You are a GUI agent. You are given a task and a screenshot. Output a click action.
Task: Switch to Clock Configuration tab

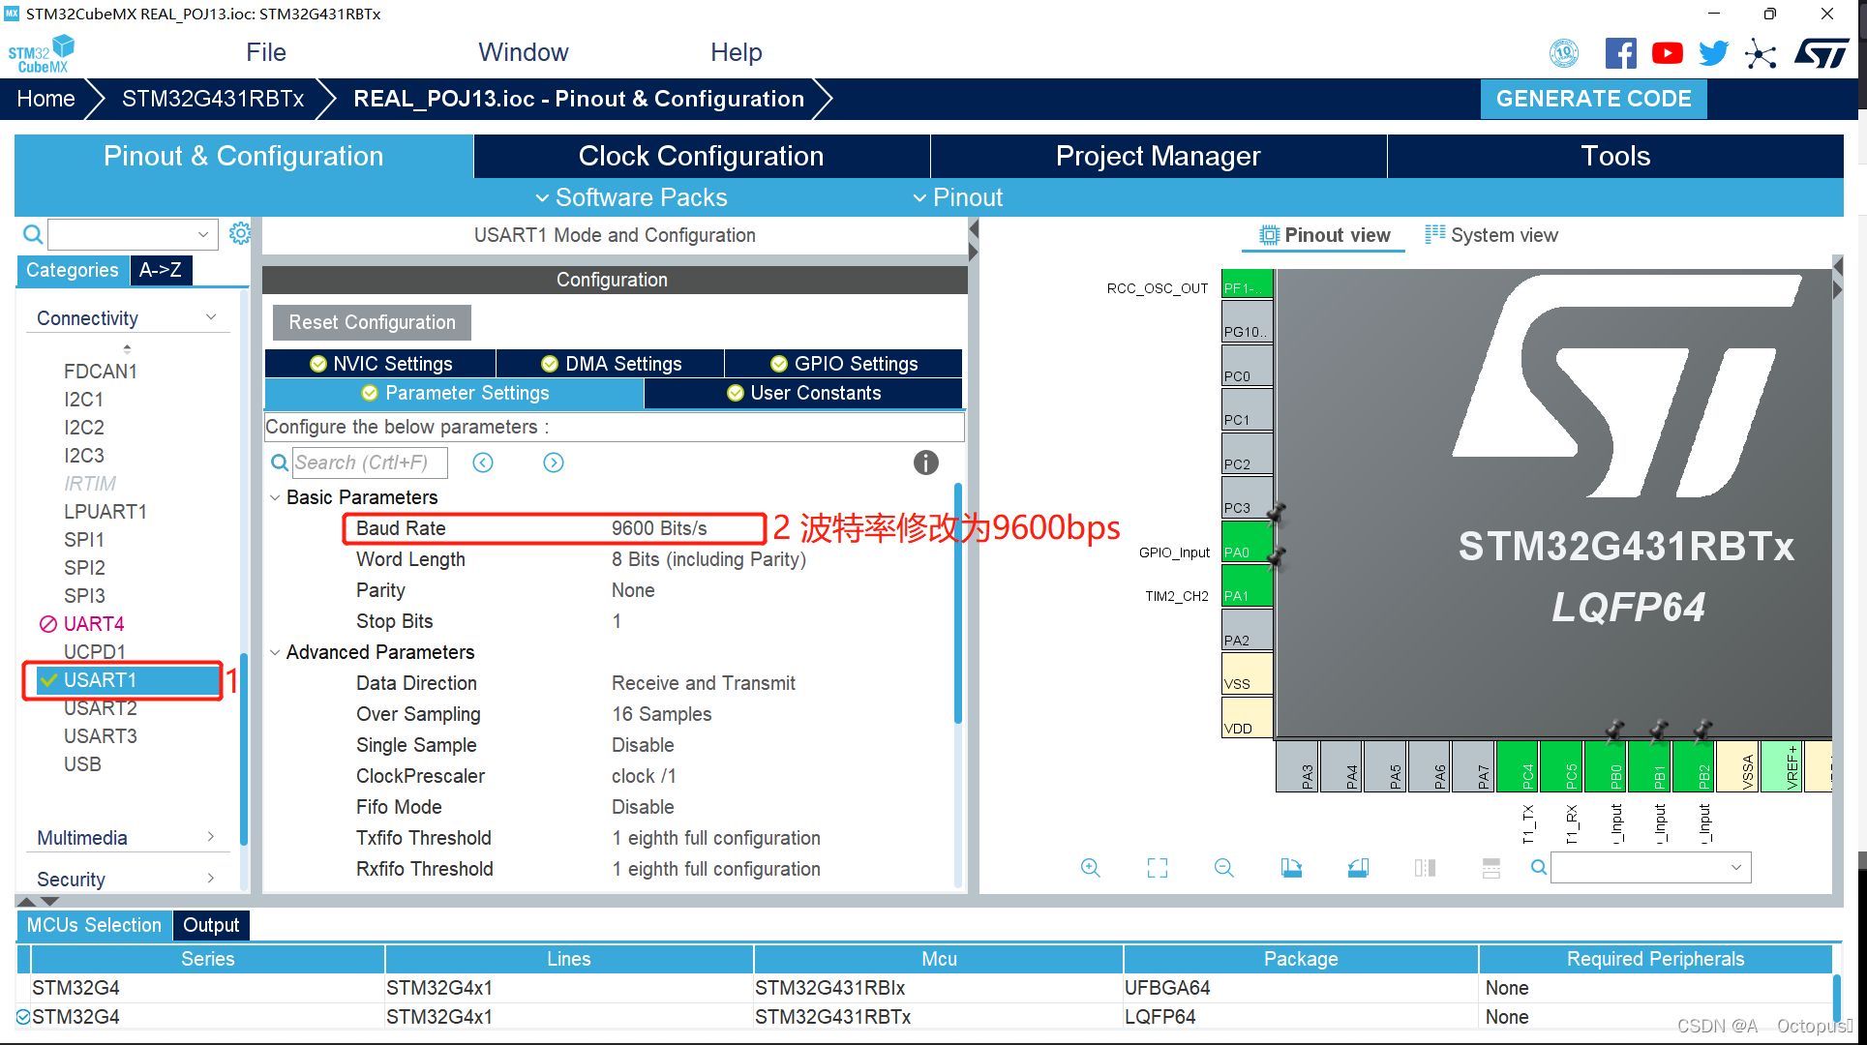[x=702, y=157]
